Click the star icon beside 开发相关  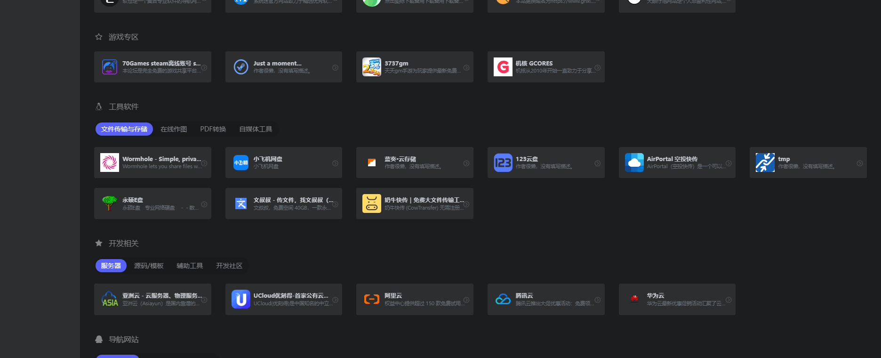coord(99,243)
